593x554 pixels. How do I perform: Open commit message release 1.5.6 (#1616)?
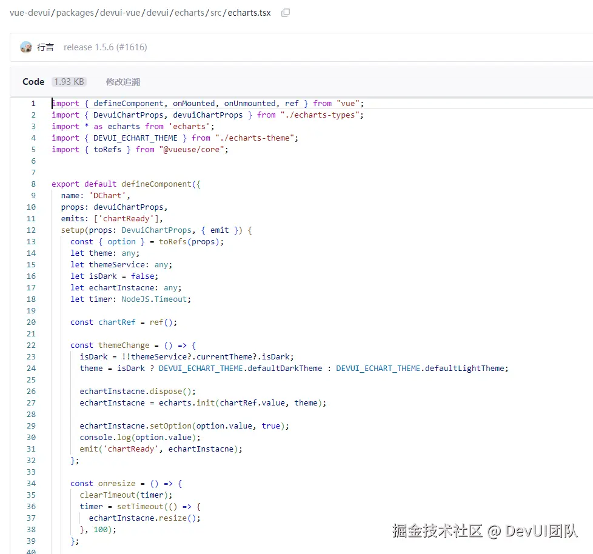click(105, 47)
